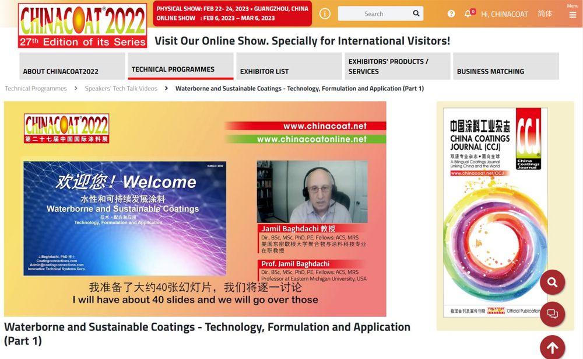
Task: Click Speakers' Tech Talk Videos breadcrumb
Action: pos(121,88)
